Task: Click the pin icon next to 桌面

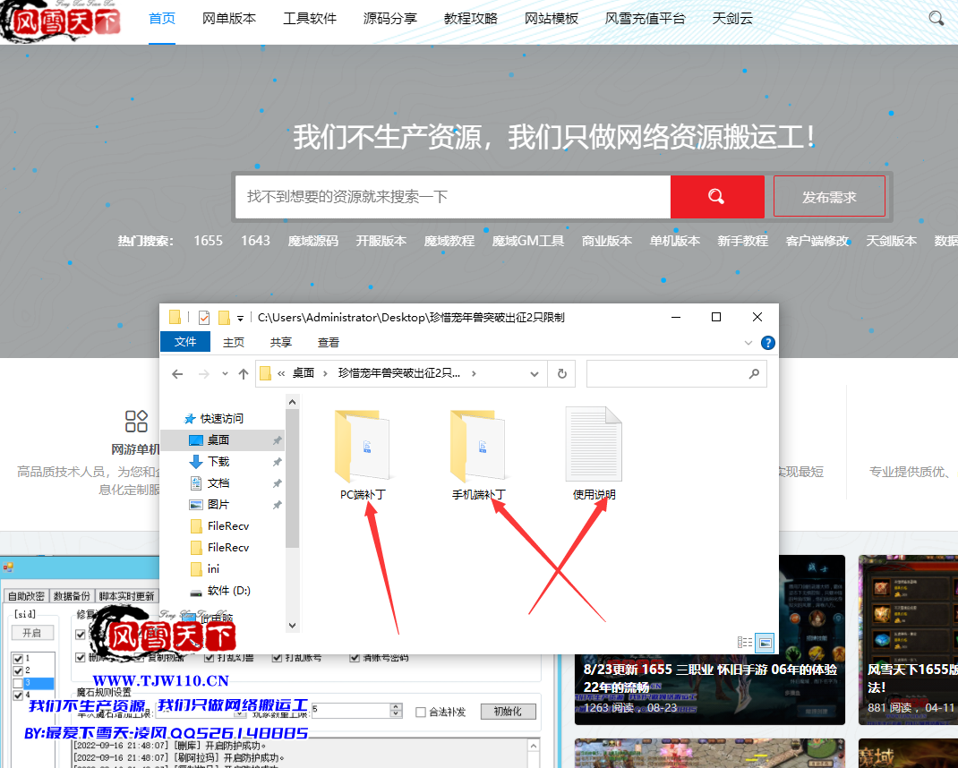Action: [277, 440]
